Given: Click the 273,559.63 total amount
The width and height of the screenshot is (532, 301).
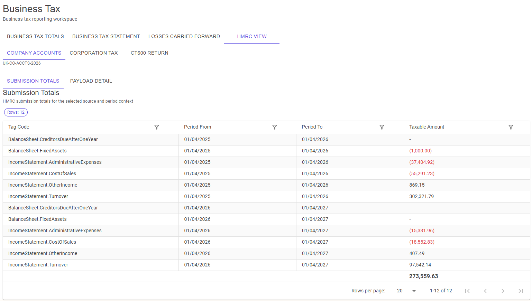Looking at the screenshot, I should (x=423, y=276).
